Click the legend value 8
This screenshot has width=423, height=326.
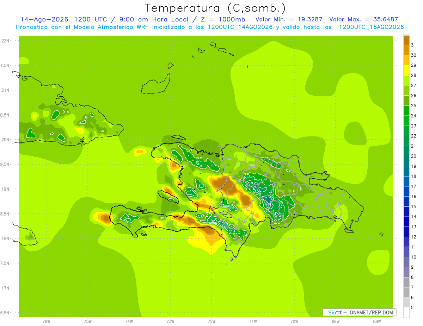coord(412,277)
